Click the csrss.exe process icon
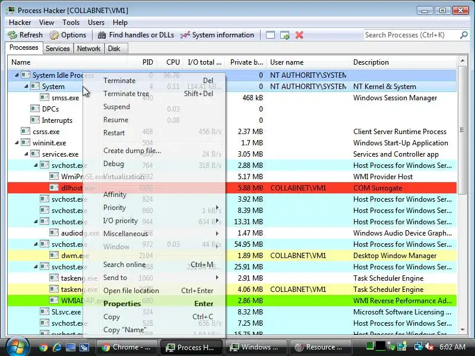The width and height of the screenshot is (475, 356). click(26, 131)
